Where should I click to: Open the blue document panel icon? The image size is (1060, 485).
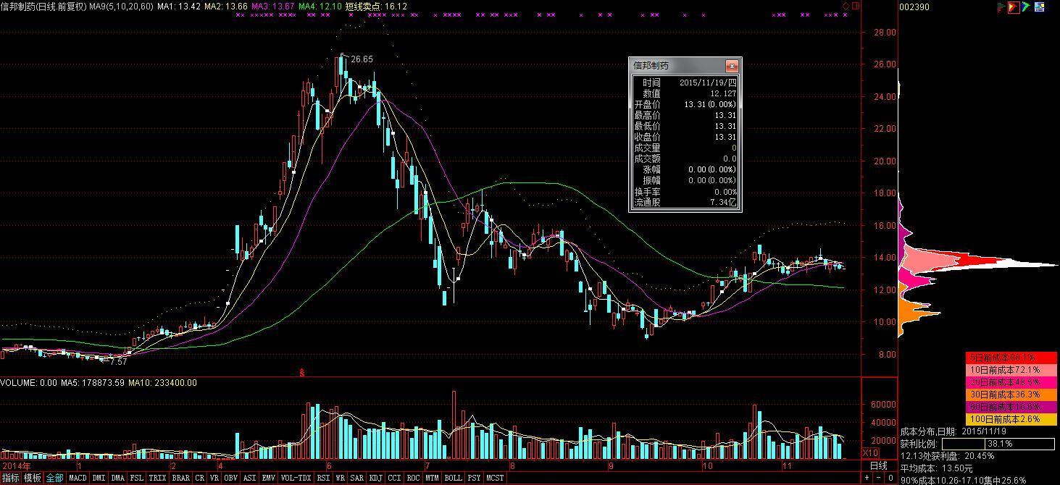tap(1040, 7)
